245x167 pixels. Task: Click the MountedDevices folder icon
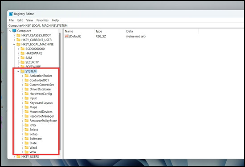[x=27, y=112]
